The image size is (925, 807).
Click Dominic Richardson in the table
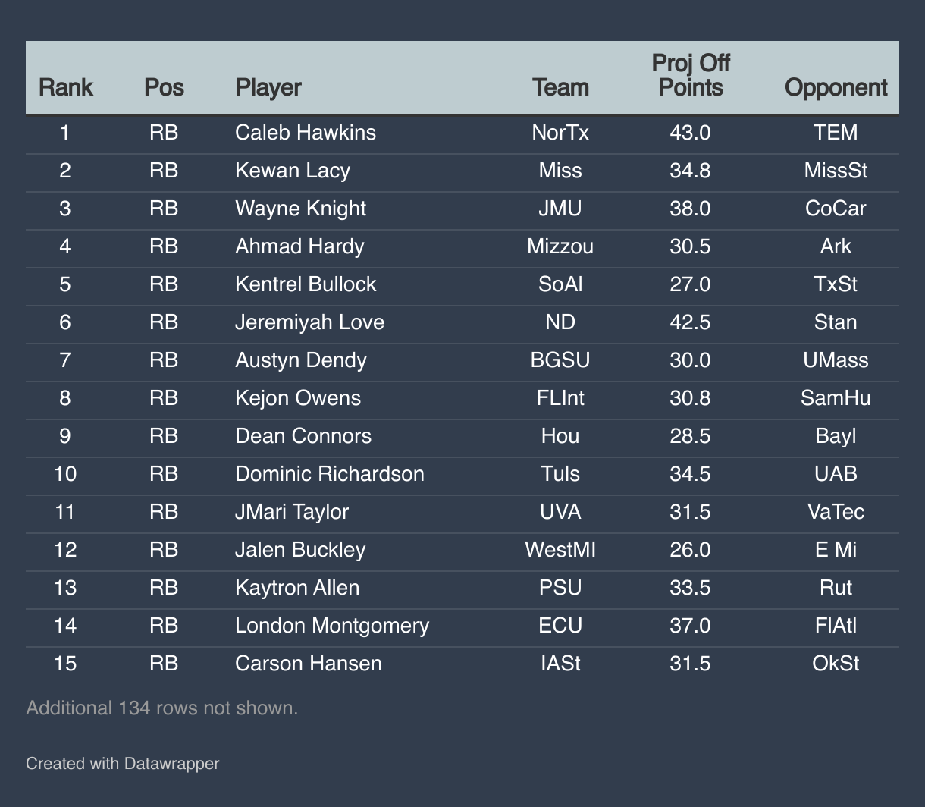(330, 474)
